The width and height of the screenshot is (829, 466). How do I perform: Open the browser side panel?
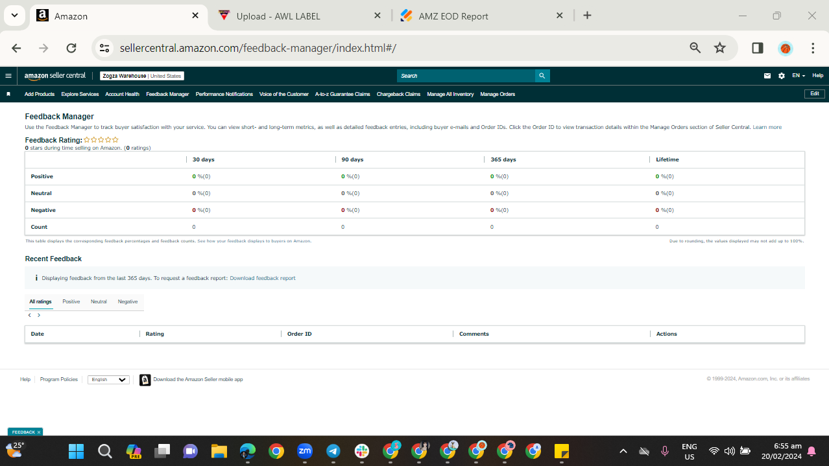758,48
